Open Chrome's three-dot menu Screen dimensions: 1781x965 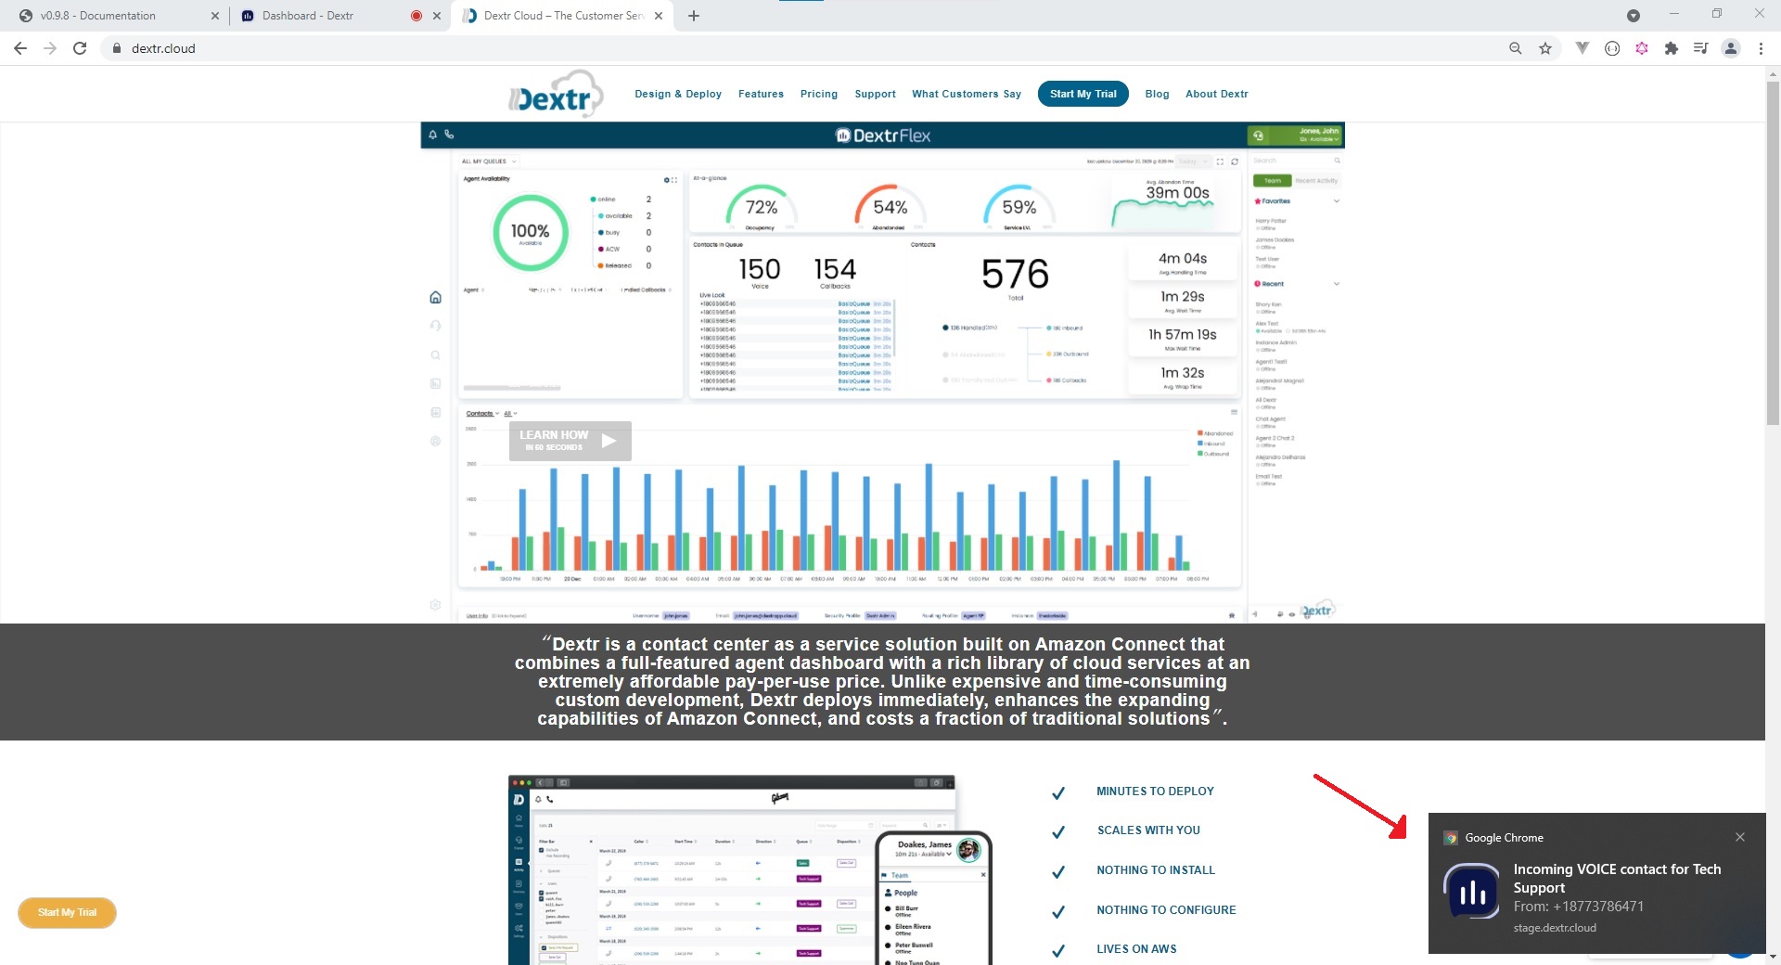[1761, 48]
